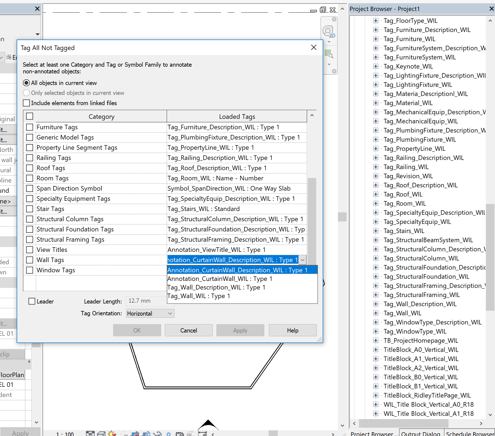The width and height of the screenshot is (495, 436).
Task: Check the Stair Tags category box
Action: tap(30, 209)
